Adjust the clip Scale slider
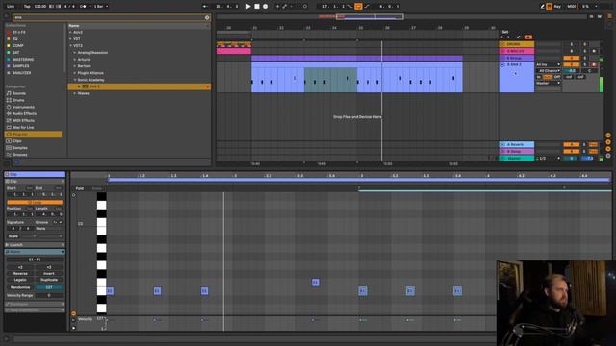The width and height of the screenshot is (616, 346). pyautogui.click(x=41, y=236)
